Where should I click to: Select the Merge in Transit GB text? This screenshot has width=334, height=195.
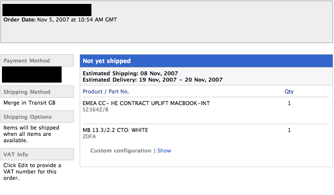click(x=29, y=103)
